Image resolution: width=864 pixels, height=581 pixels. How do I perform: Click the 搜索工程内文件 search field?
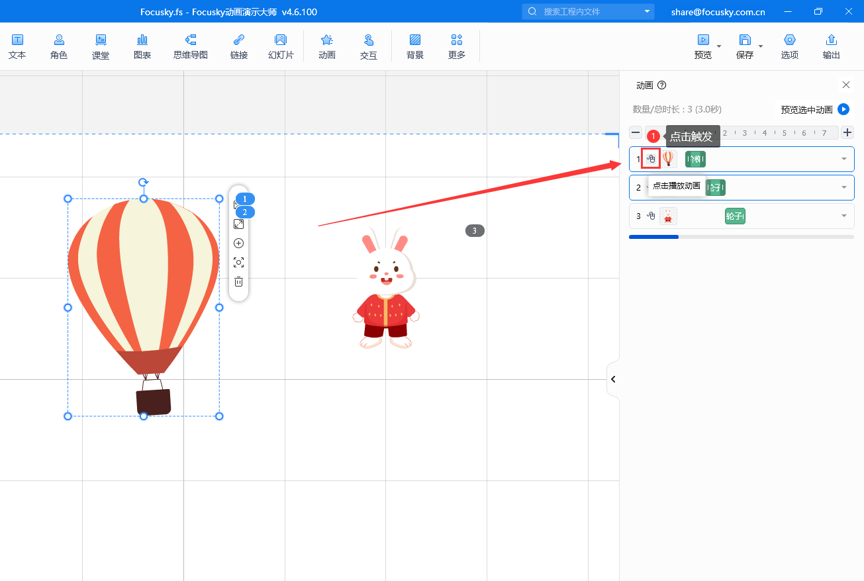coord(589,12)
